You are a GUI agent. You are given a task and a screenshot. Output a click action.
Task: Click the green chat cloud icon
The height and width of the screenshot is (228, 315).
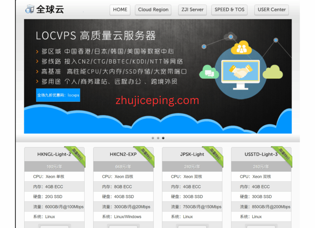[x=209, y=72]
